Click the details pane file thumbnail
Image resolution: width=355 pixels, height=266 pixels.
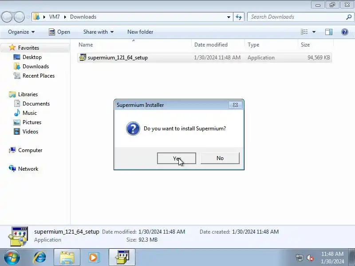click(18, 236)
